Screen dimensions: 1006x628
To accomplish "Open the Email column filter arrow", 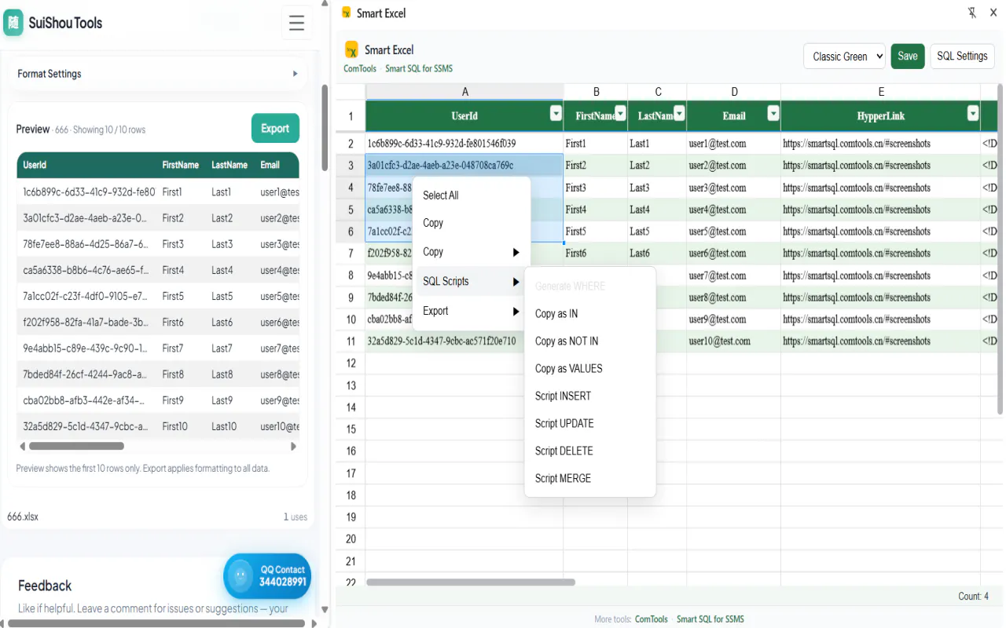I will (x=773, y=115).
